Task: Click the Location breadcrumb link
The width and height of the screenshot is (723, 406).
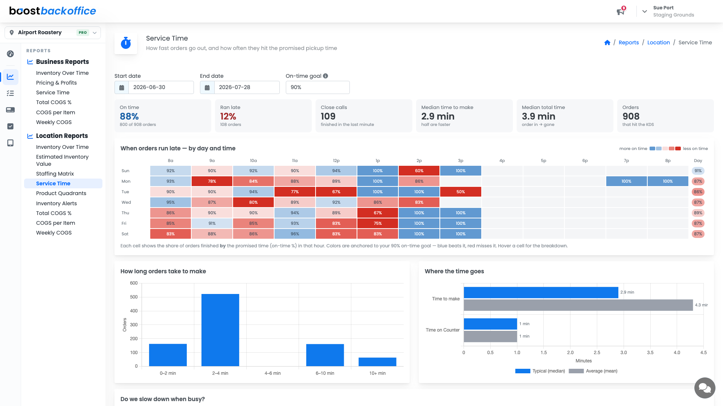Action: click(x=658, y=43)
